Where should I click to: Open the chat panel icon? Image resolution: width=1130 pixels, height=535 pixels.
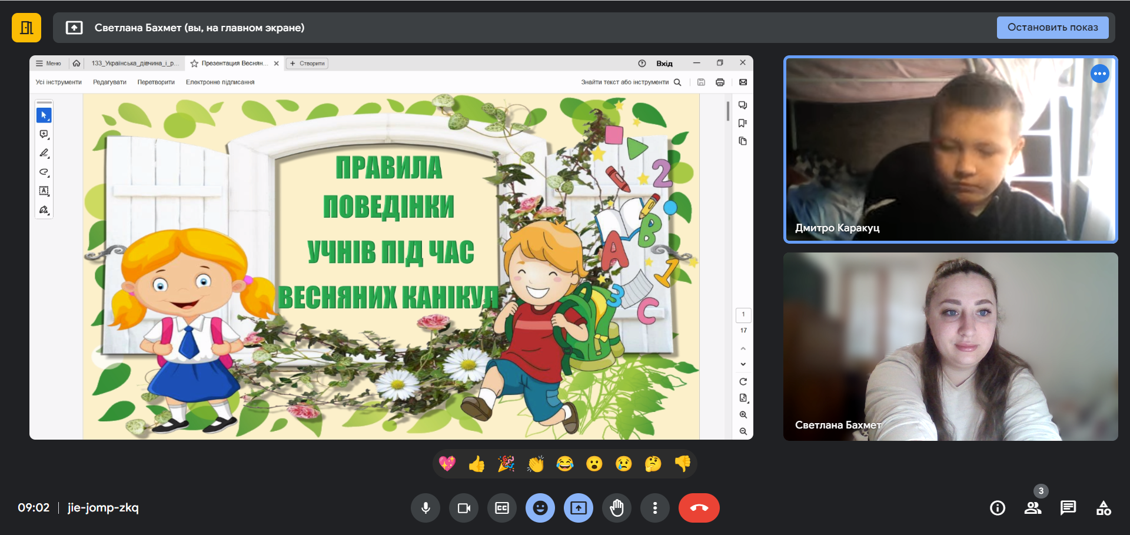pos(1068,508)
